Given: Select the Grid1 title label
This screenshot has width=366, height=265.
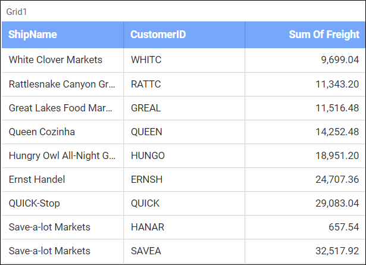Looking at the screenshot, I should tap(17, 12).
